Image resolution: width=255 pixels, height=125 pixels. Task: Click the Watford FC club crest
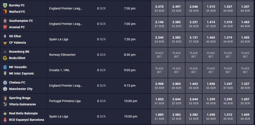tap(5, 12)
